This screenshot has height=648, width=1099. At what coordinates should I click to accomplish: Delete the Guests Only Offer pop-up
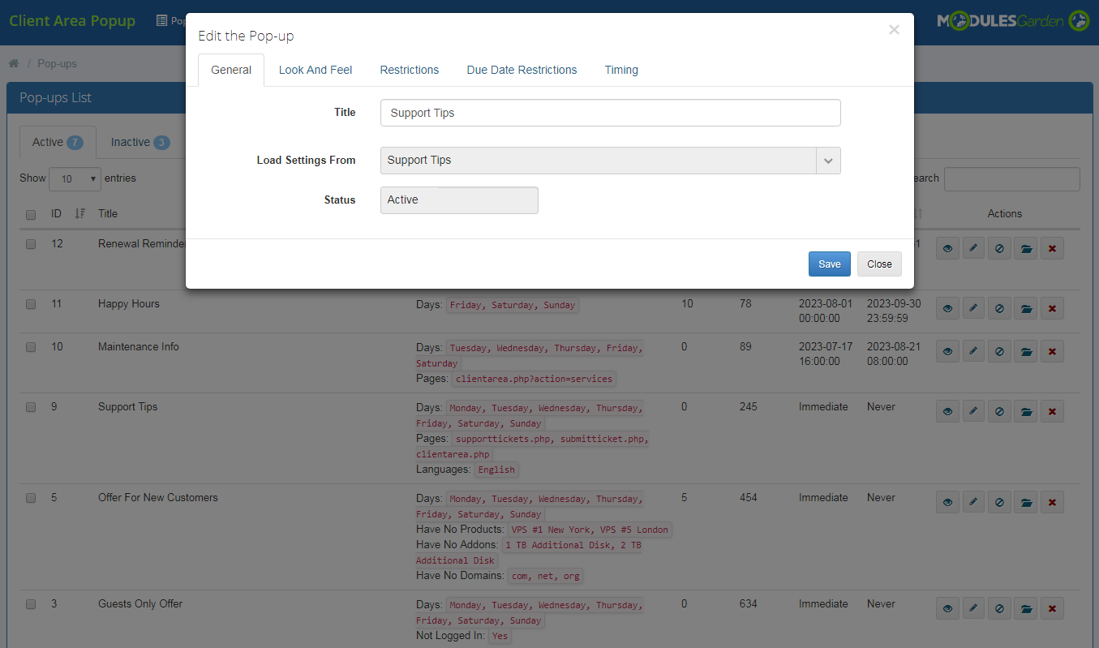[x=1052, y=608]
